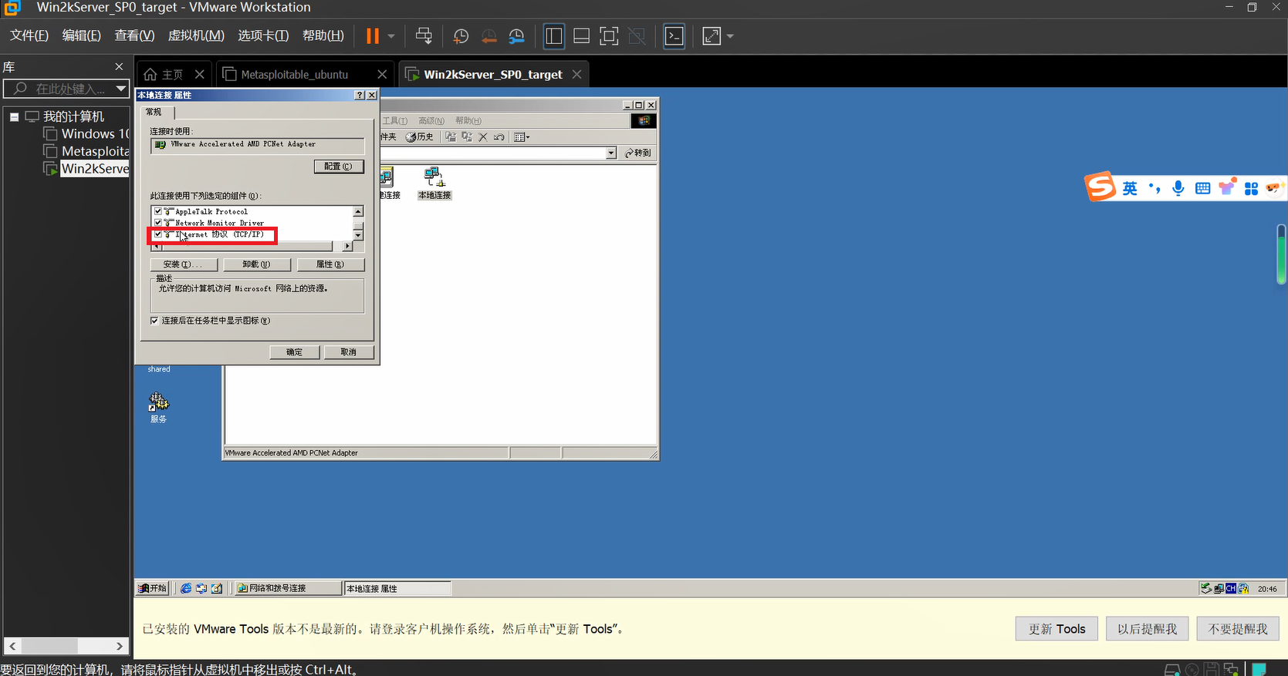Click the 更新 Tools button
The width and height of the screenshot is (1288, 676).
1057,629
